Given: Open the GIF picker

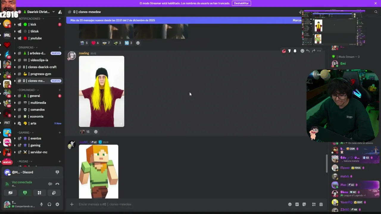Looking at the screenshot, I should 297,204.
